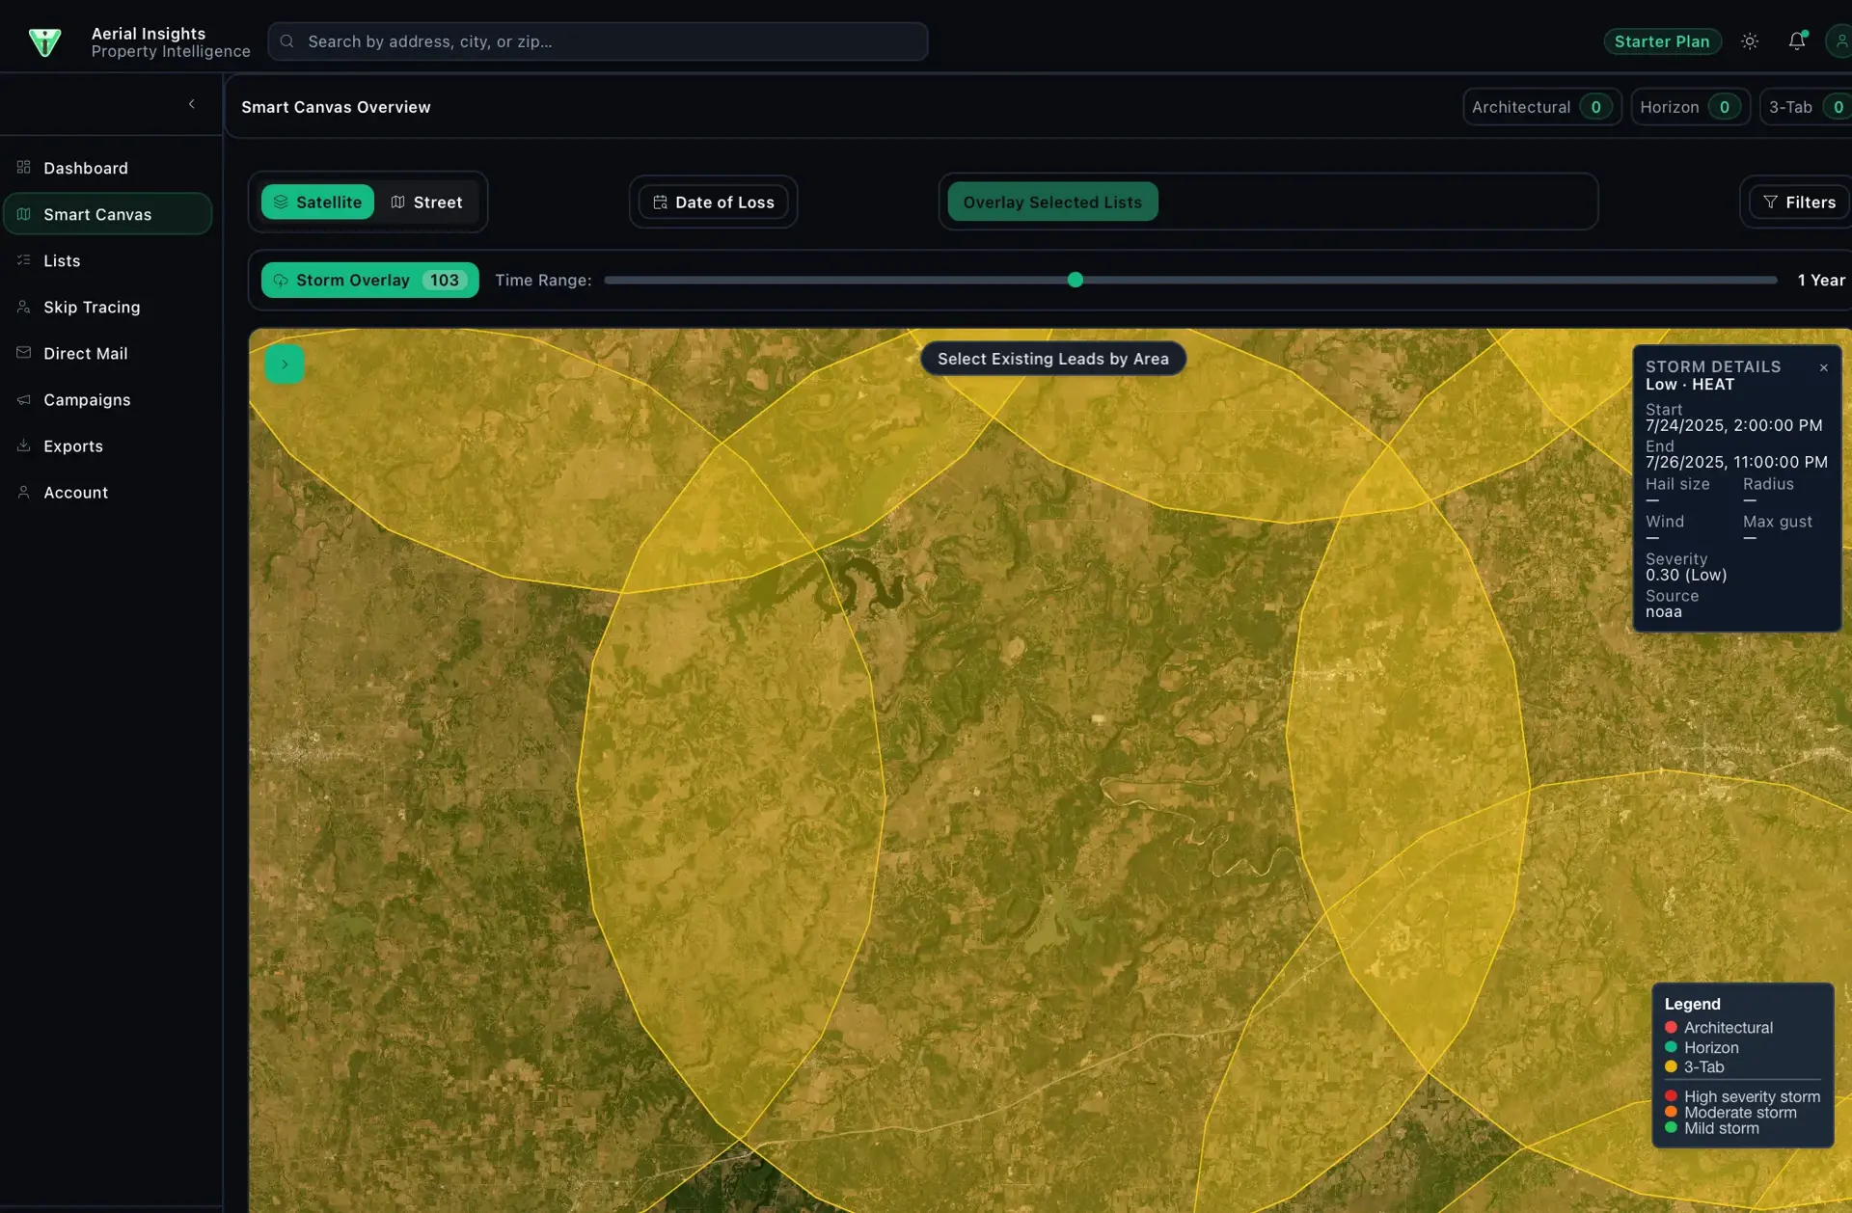1852x1213 pixels.
Task: Open the Dashboard page
Action: tap(108, 168)
